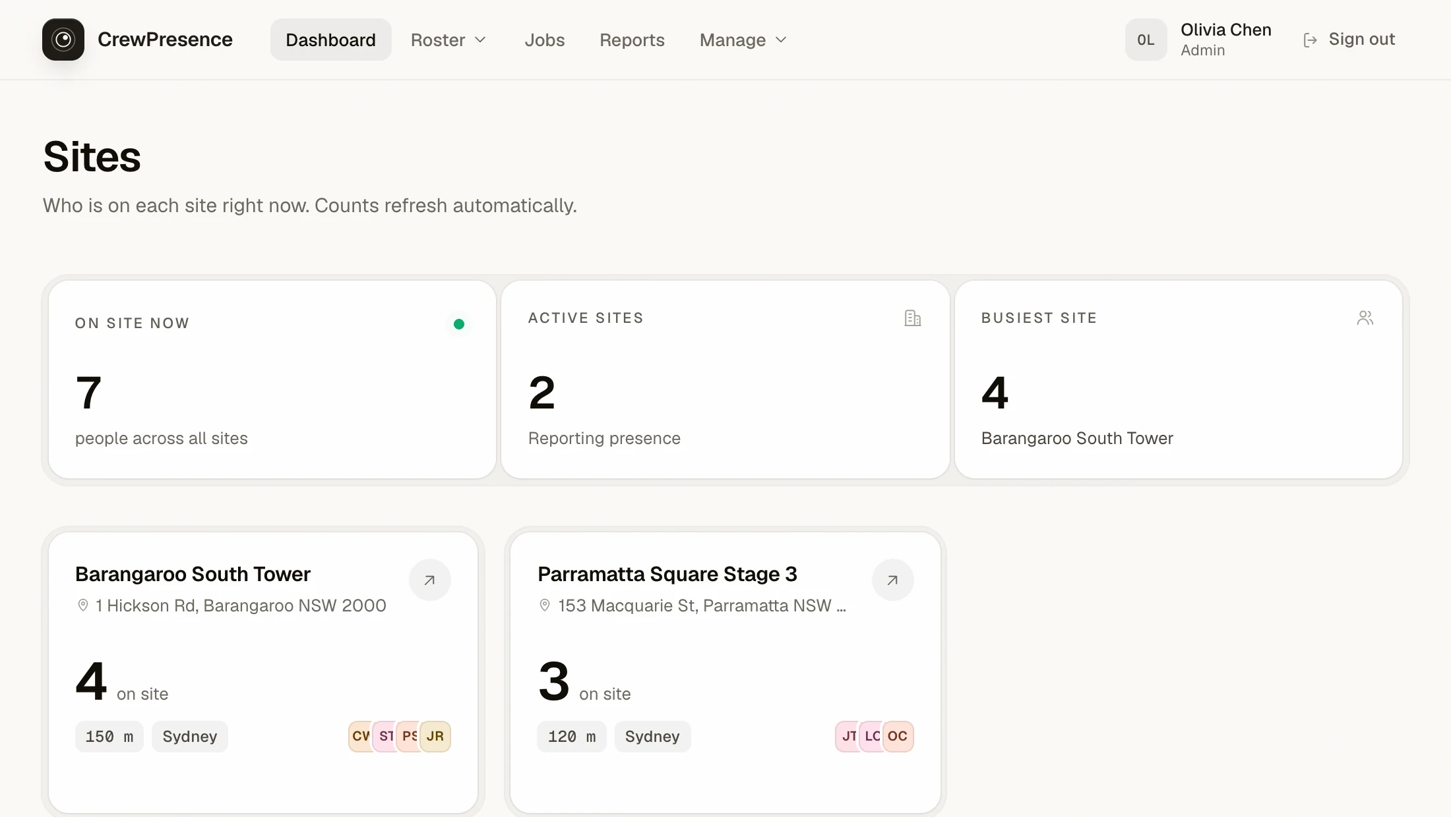This screenshot has width=1451, height=817.
Task: Click the people icon in Busiest Site
Action: point(1365,318)
